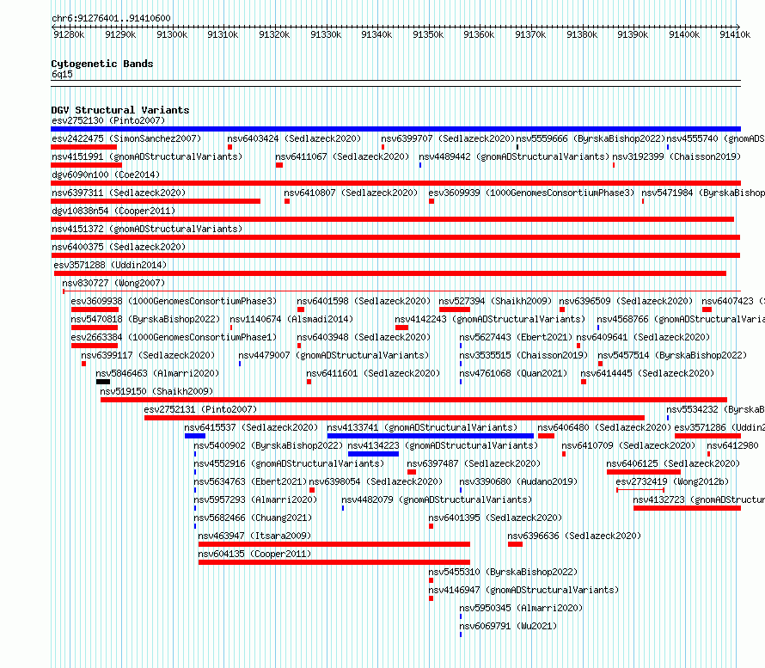Click the dgv6090n100 (Coe2014) label
The image size is (765, 668).
coord(106,175)
